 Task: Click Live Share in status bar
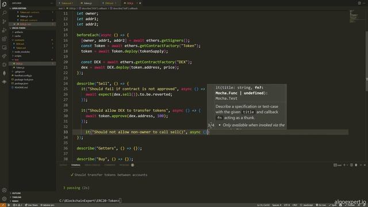coord(31,205)
